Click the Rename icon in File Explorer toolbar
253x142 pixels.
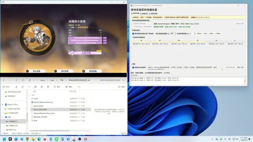click(x=35, y=87)
